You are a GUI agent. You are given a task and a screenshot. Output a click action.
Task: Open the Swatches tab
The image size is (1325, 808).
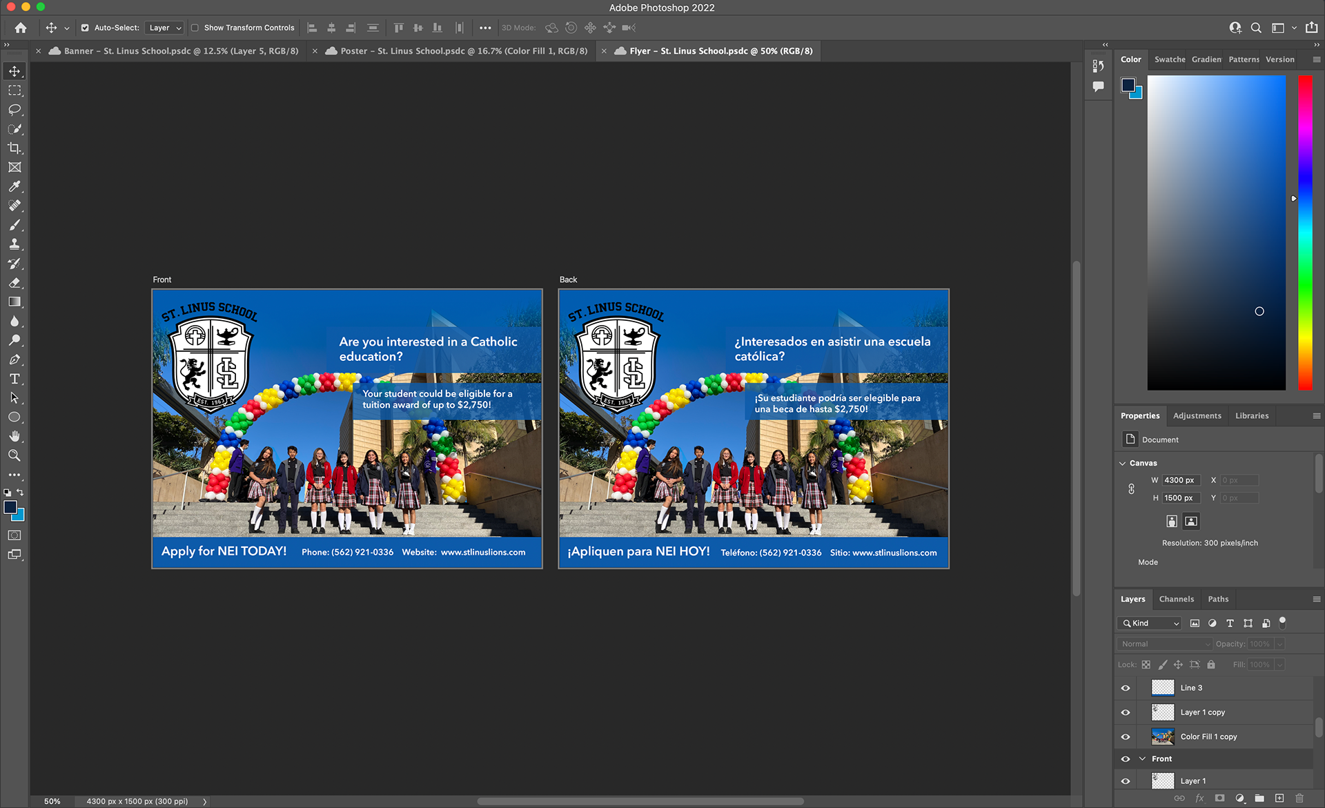click(x=1170, y=59)
